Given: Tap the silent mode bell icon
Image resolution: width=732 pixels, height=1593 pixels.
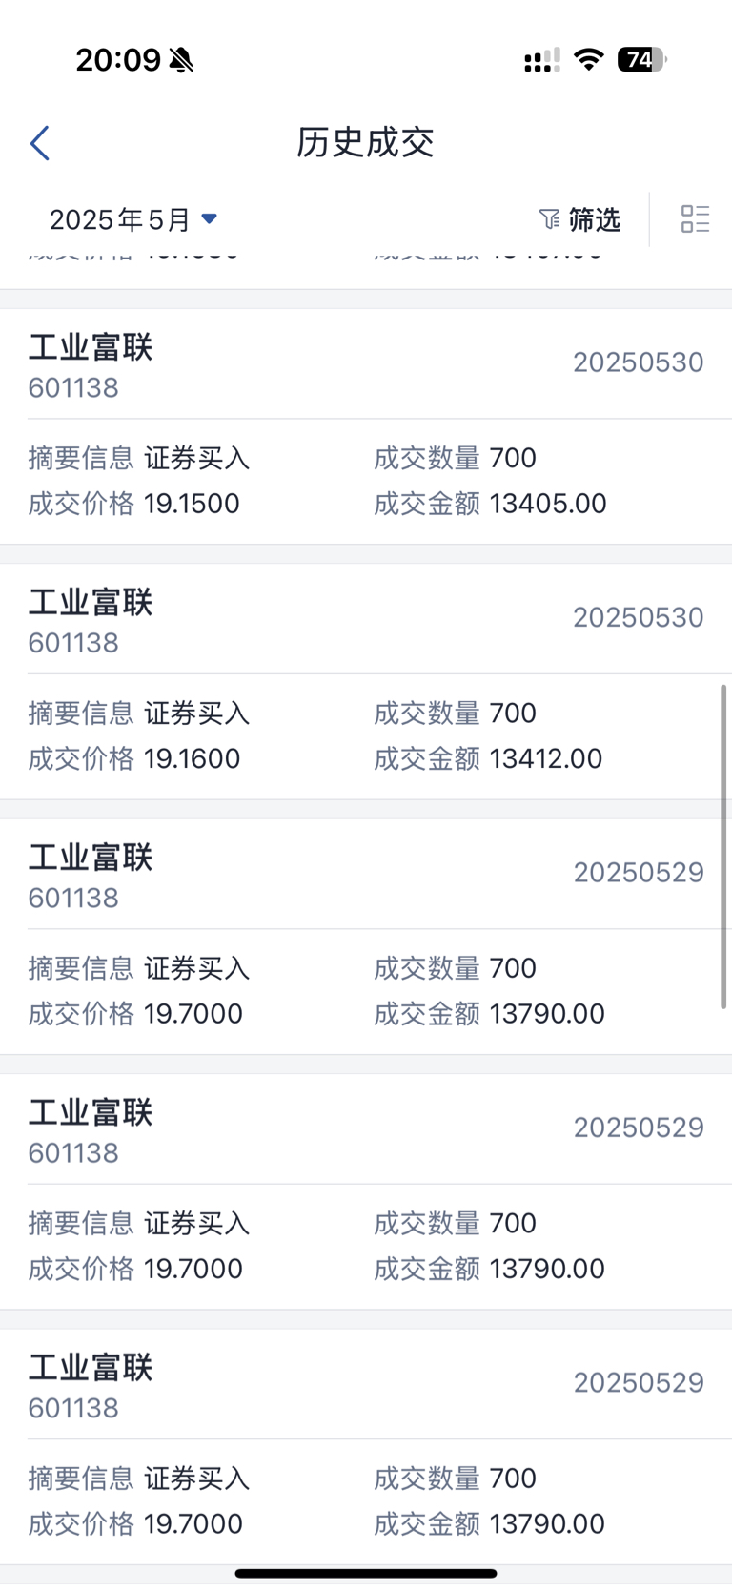Looking at the screenshot, I should pyautogui.click(x=181, y=60).
